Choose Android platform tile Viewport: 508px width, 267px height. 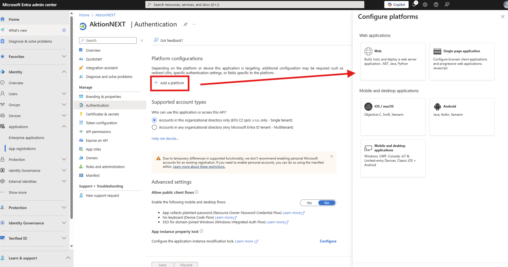[x=462, y=116]
